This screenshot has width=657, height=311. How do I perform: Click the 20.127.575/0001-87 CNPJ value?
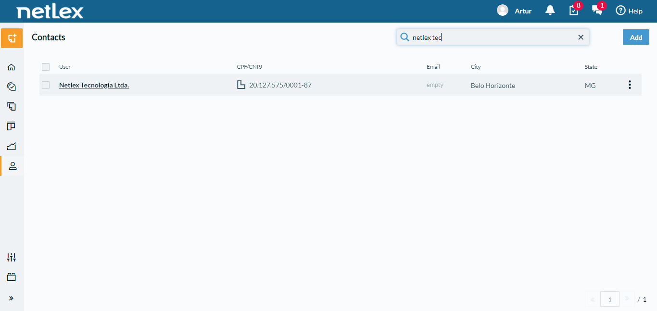click(x=280, y=85)
